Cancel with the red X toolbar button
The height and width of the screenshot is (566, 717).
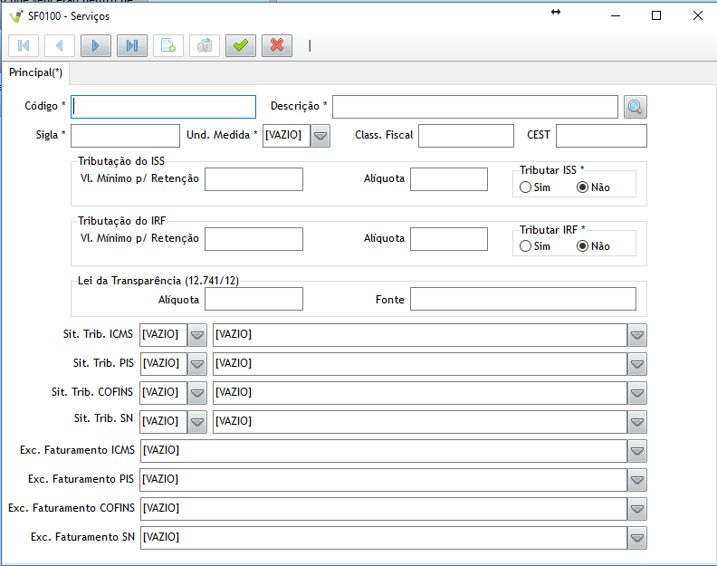click(x=277, y=46)
